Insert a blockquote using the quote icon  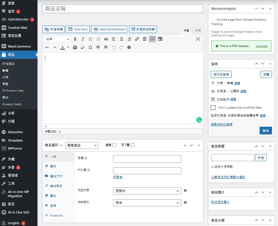coord(106,39)
